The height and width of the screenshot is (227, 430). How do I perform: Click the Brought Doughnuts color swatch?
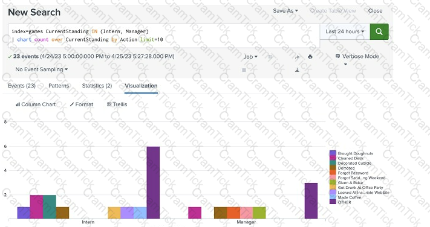click(x=333, y=153)
